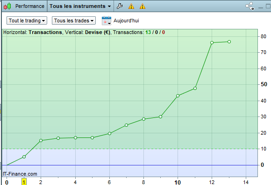Click the data point at transaction 12
Screen dimensions: 271x185
click(x=212, y=42)
